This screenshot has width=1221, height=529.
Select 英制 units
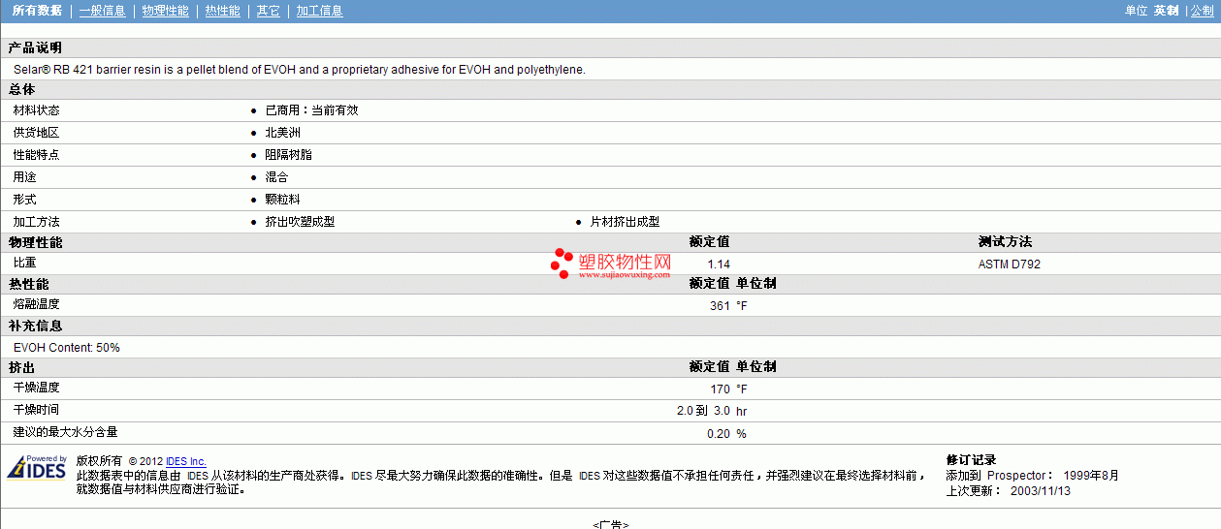pos(1166,11)
